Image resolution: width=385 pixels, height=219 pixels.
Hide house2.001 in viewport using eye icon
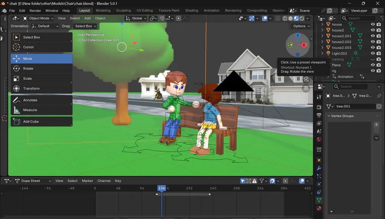[373, 36]
